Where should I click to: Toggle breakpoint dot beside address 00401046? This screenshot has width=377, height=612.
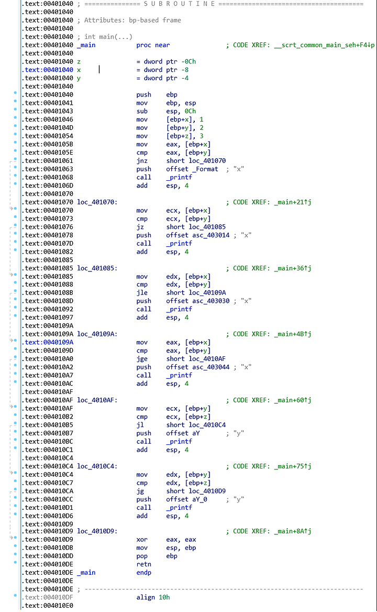[x=15, y=117]
